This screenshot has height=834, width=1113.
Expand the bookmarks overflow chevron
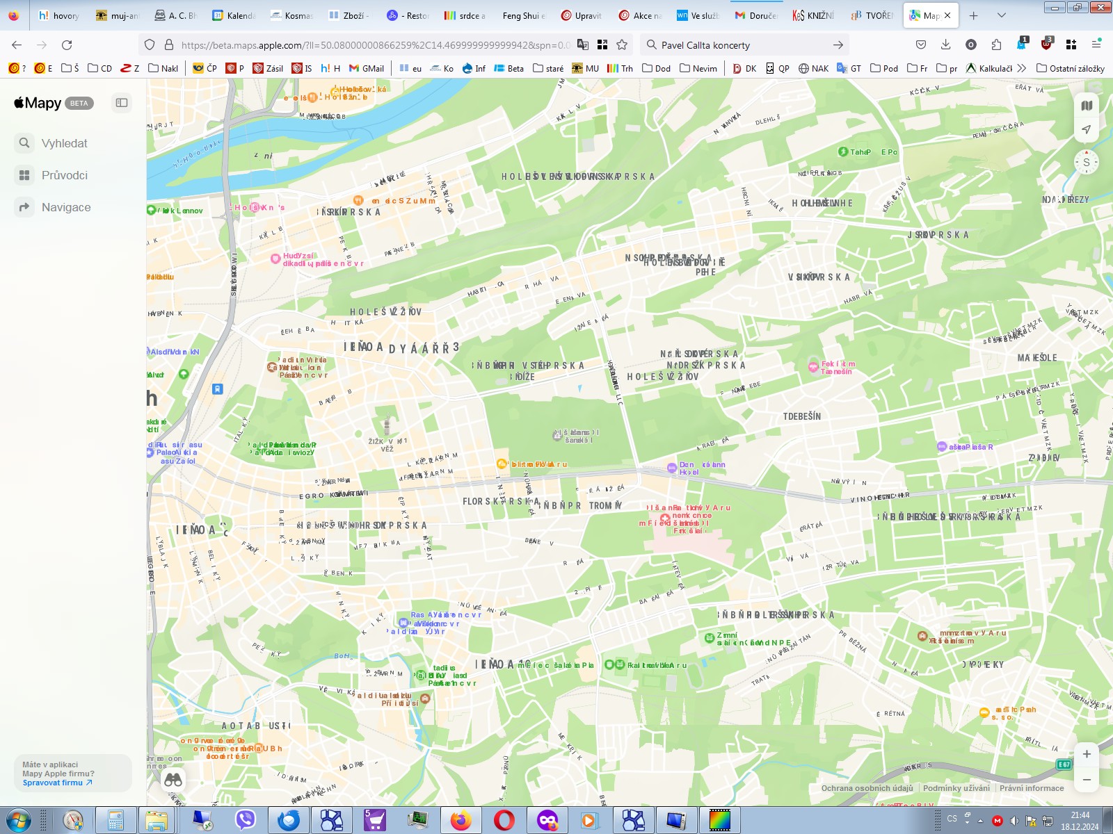click(x=1021, y=68)
